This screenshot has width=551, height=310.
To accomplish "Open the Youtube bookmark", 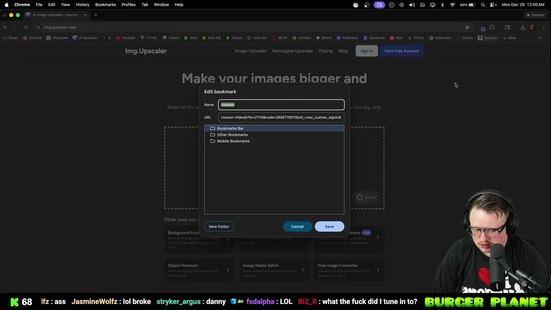I will point(126,38).
